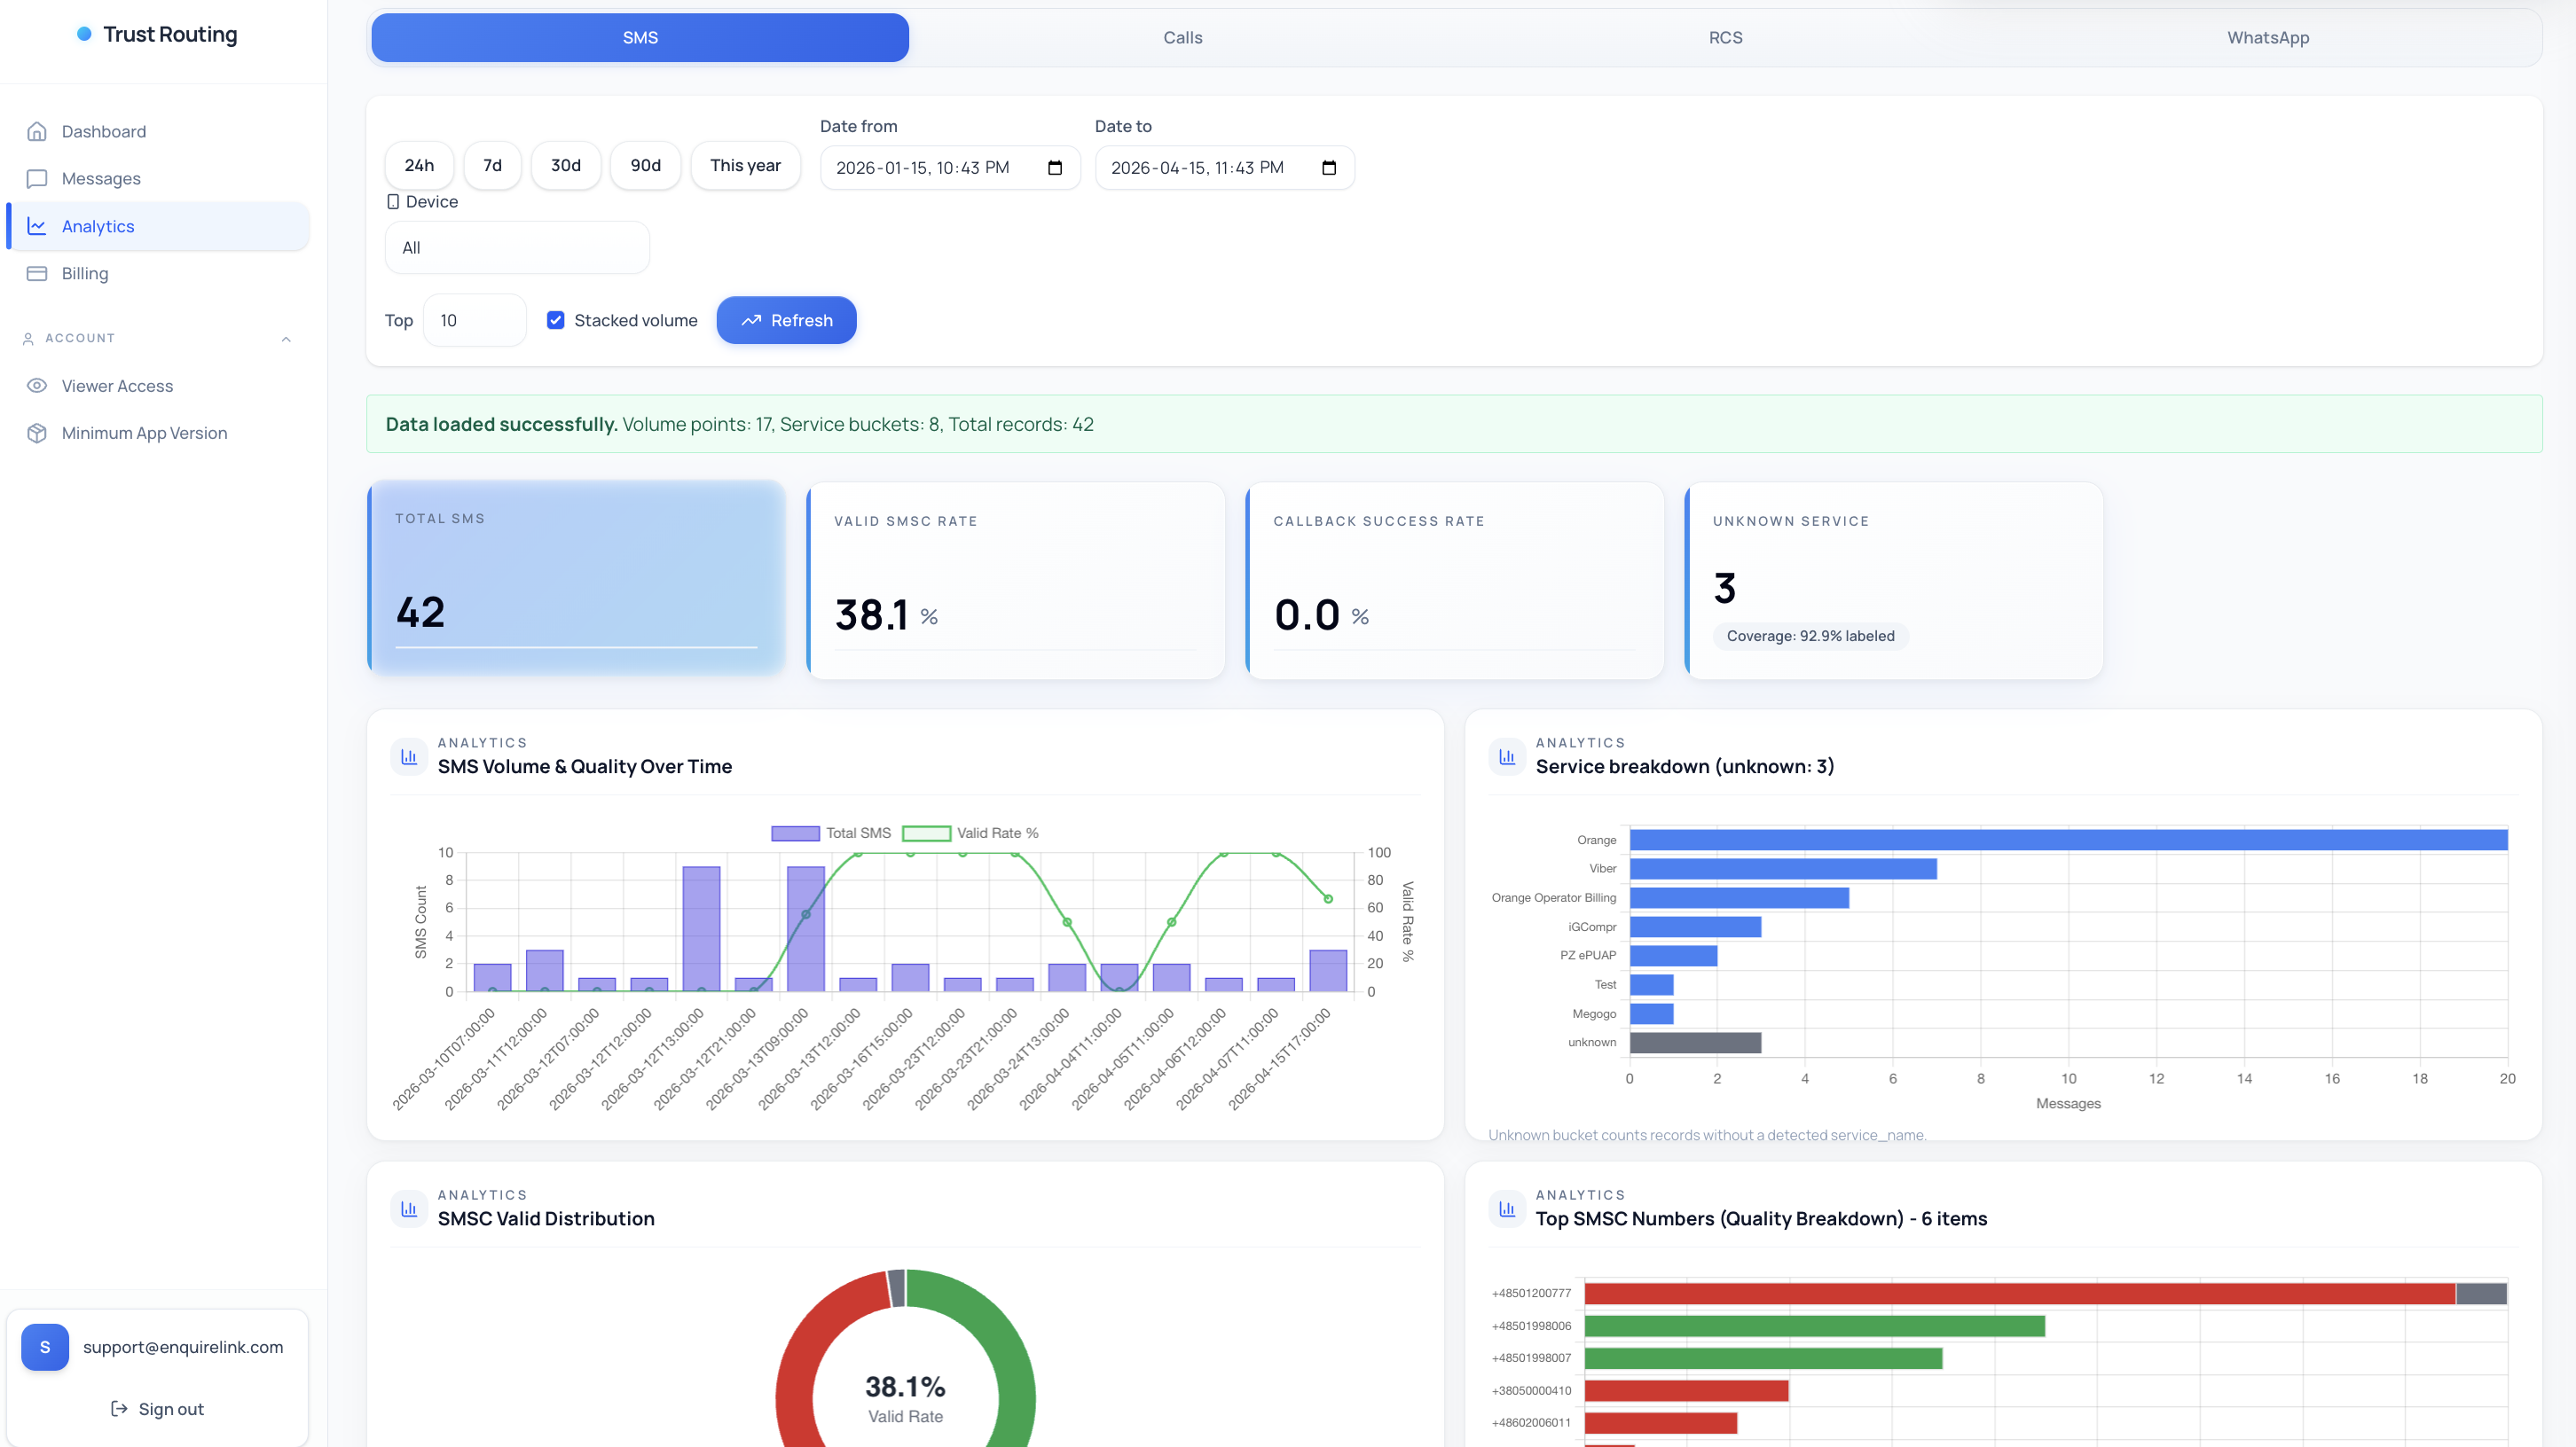Switch to the Calls tab

click(x=1183, y=38)
